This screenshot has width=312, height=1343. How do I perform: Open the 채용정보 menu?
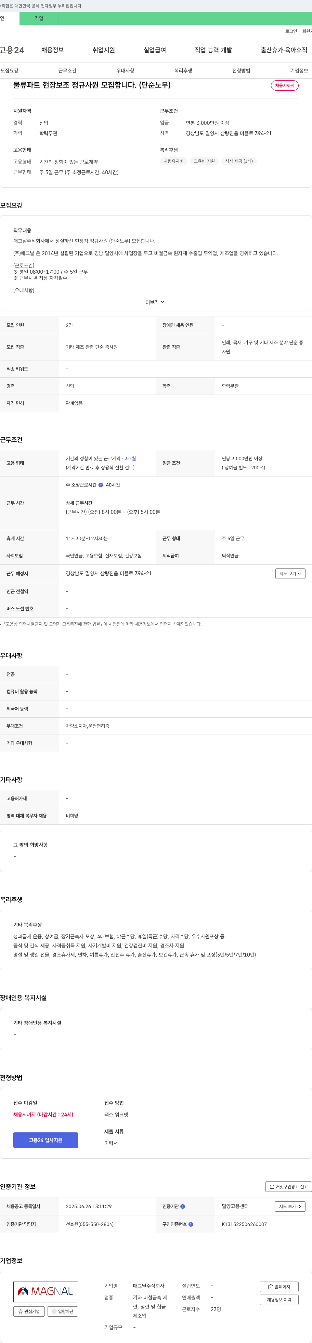tap(53, 50)
